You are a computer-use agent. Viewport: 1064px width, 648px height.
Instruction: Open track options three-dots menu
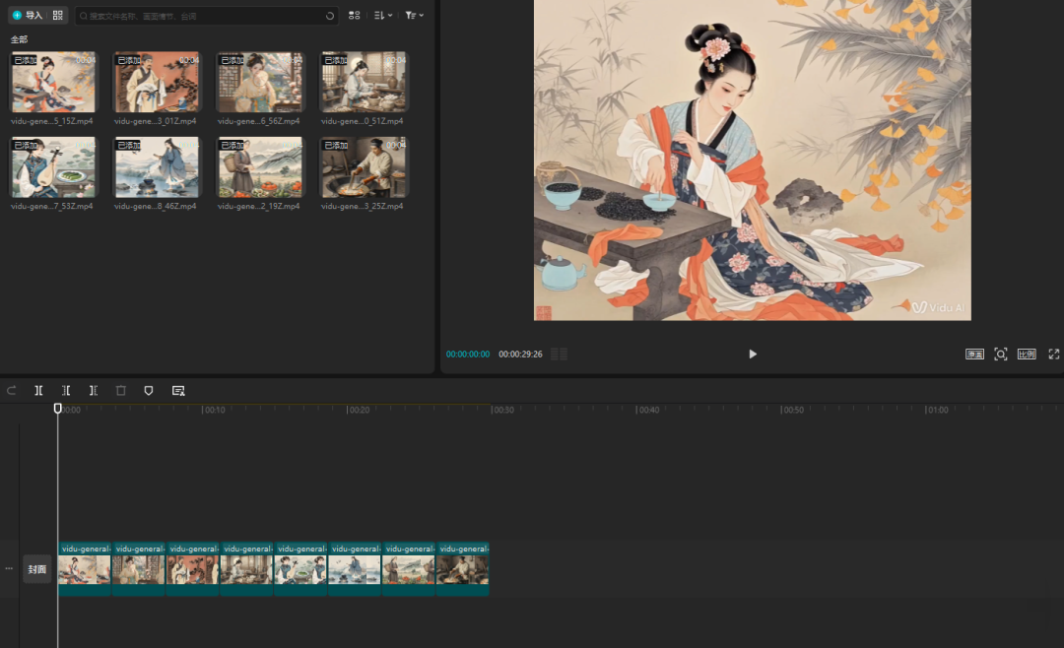9,568
